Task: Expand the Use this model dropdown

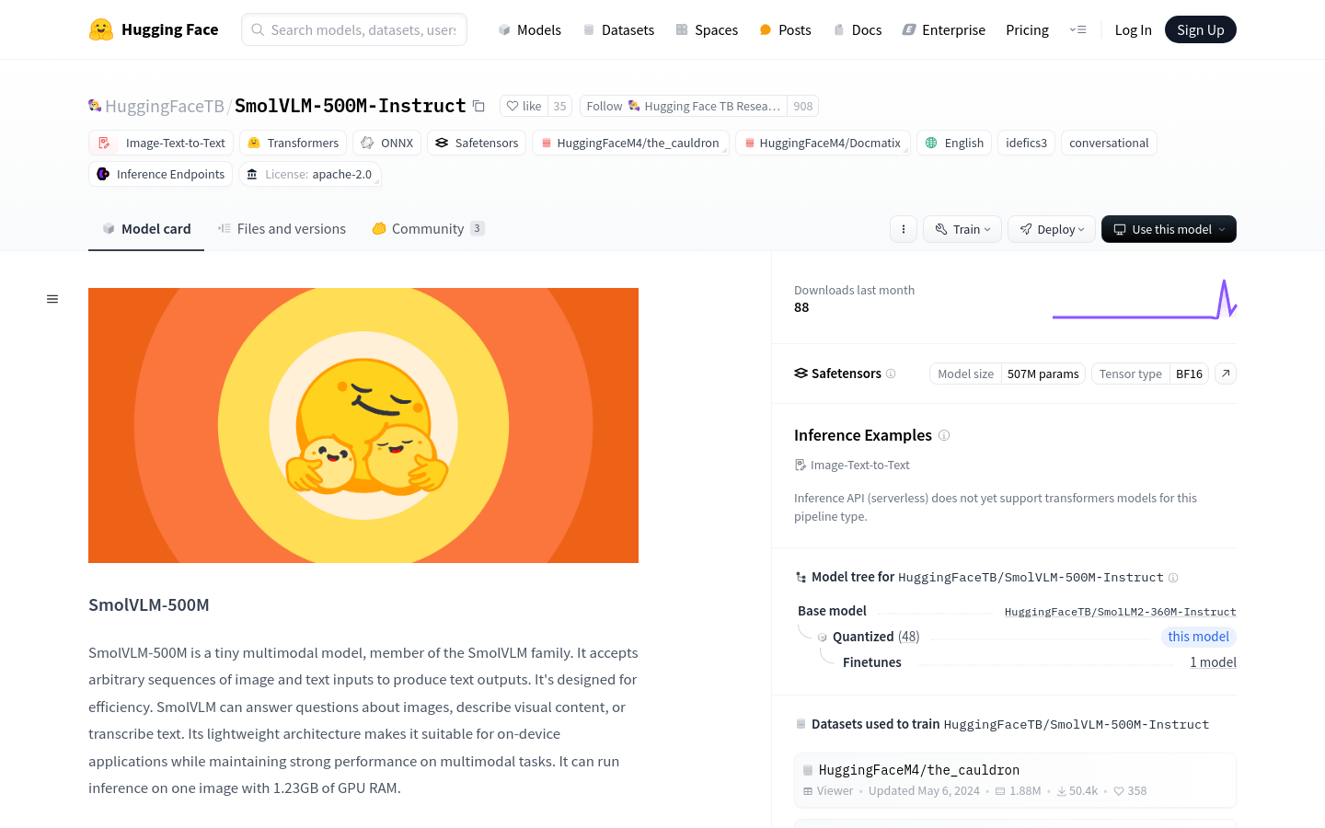Action: pos(1169,229)
